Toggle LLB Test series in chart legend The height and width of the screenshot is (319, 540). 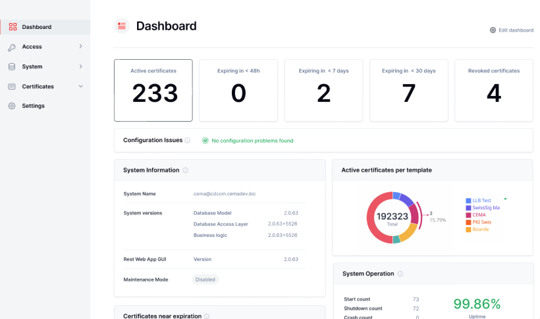pyautogui.click(x=481, y=201)
